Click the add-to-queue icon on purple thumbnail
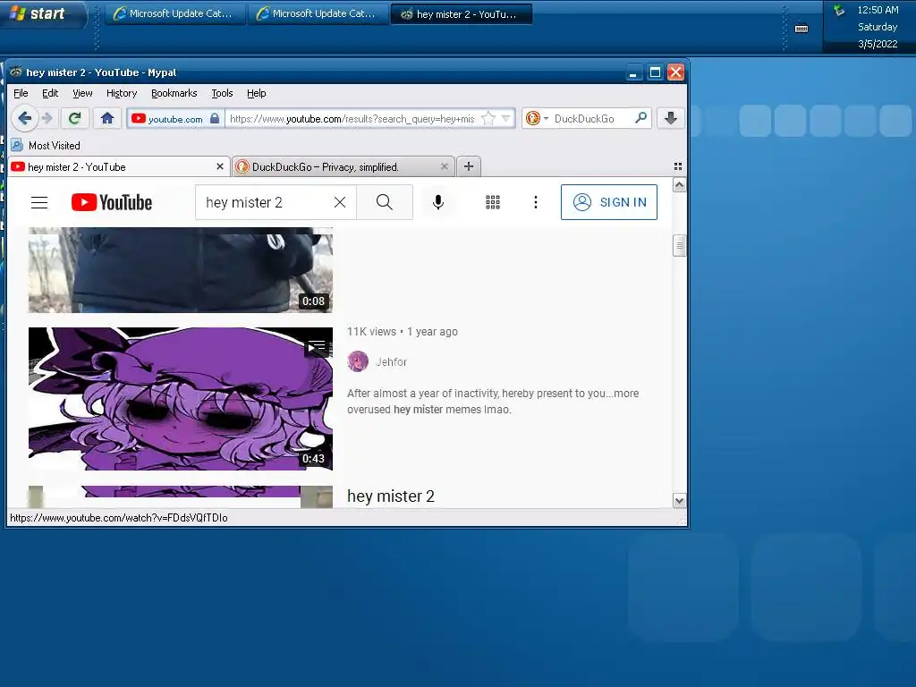The width and height of the screenshot is (916, 687). [317, 347]
